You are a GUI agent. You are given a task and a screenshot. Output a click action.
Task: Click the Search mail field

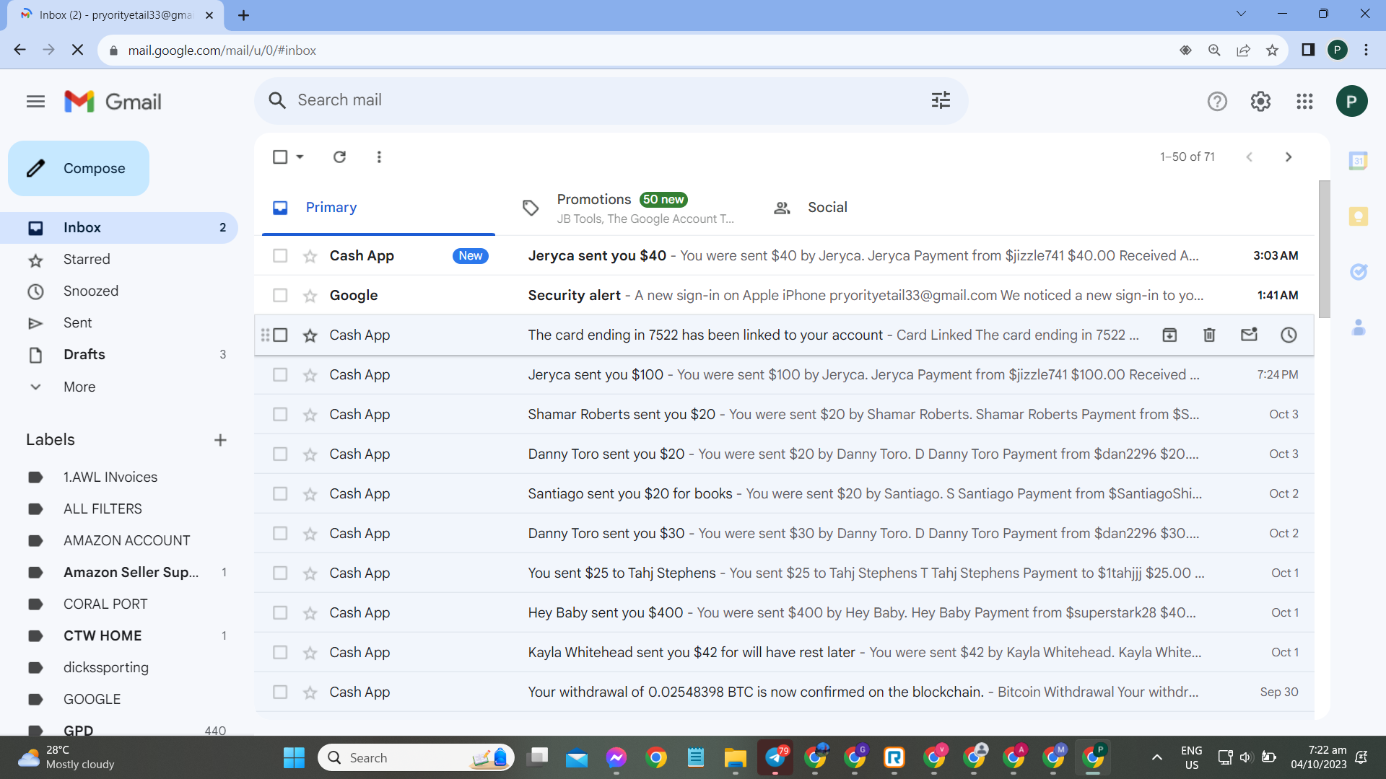pos(611,100)
